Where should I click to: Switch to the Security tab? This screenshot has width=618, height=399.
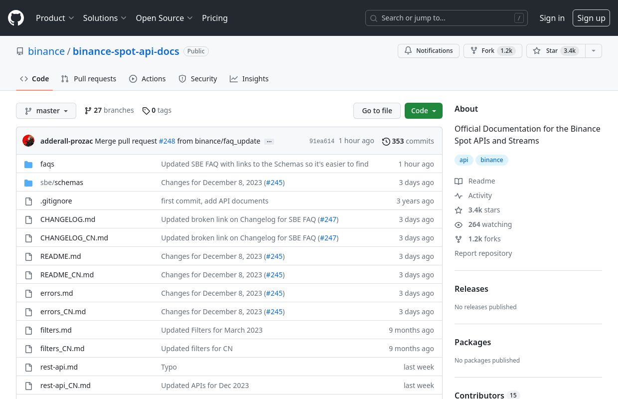[x=198, y=79]
